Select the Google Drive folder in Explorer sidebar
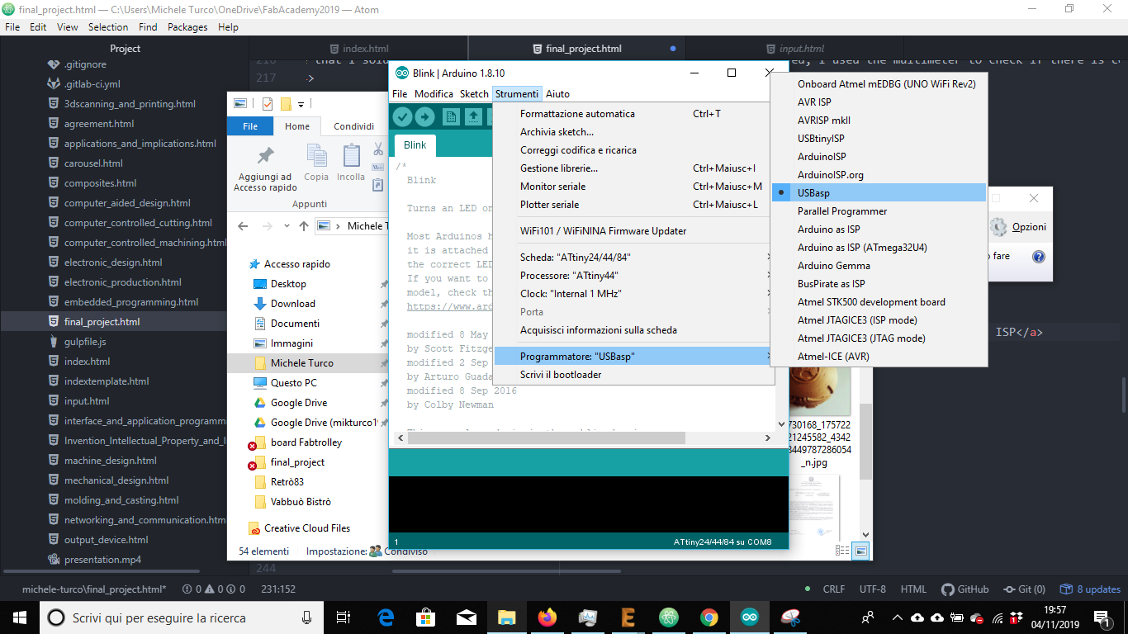Image resolution: width=1128 pixels, height=634 pixels. (x=299, y=403)
